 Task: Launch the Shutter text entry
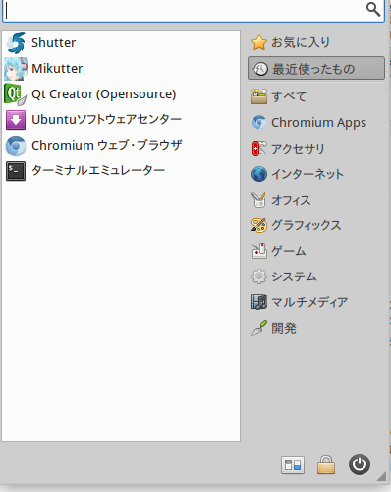coord(53,43)
